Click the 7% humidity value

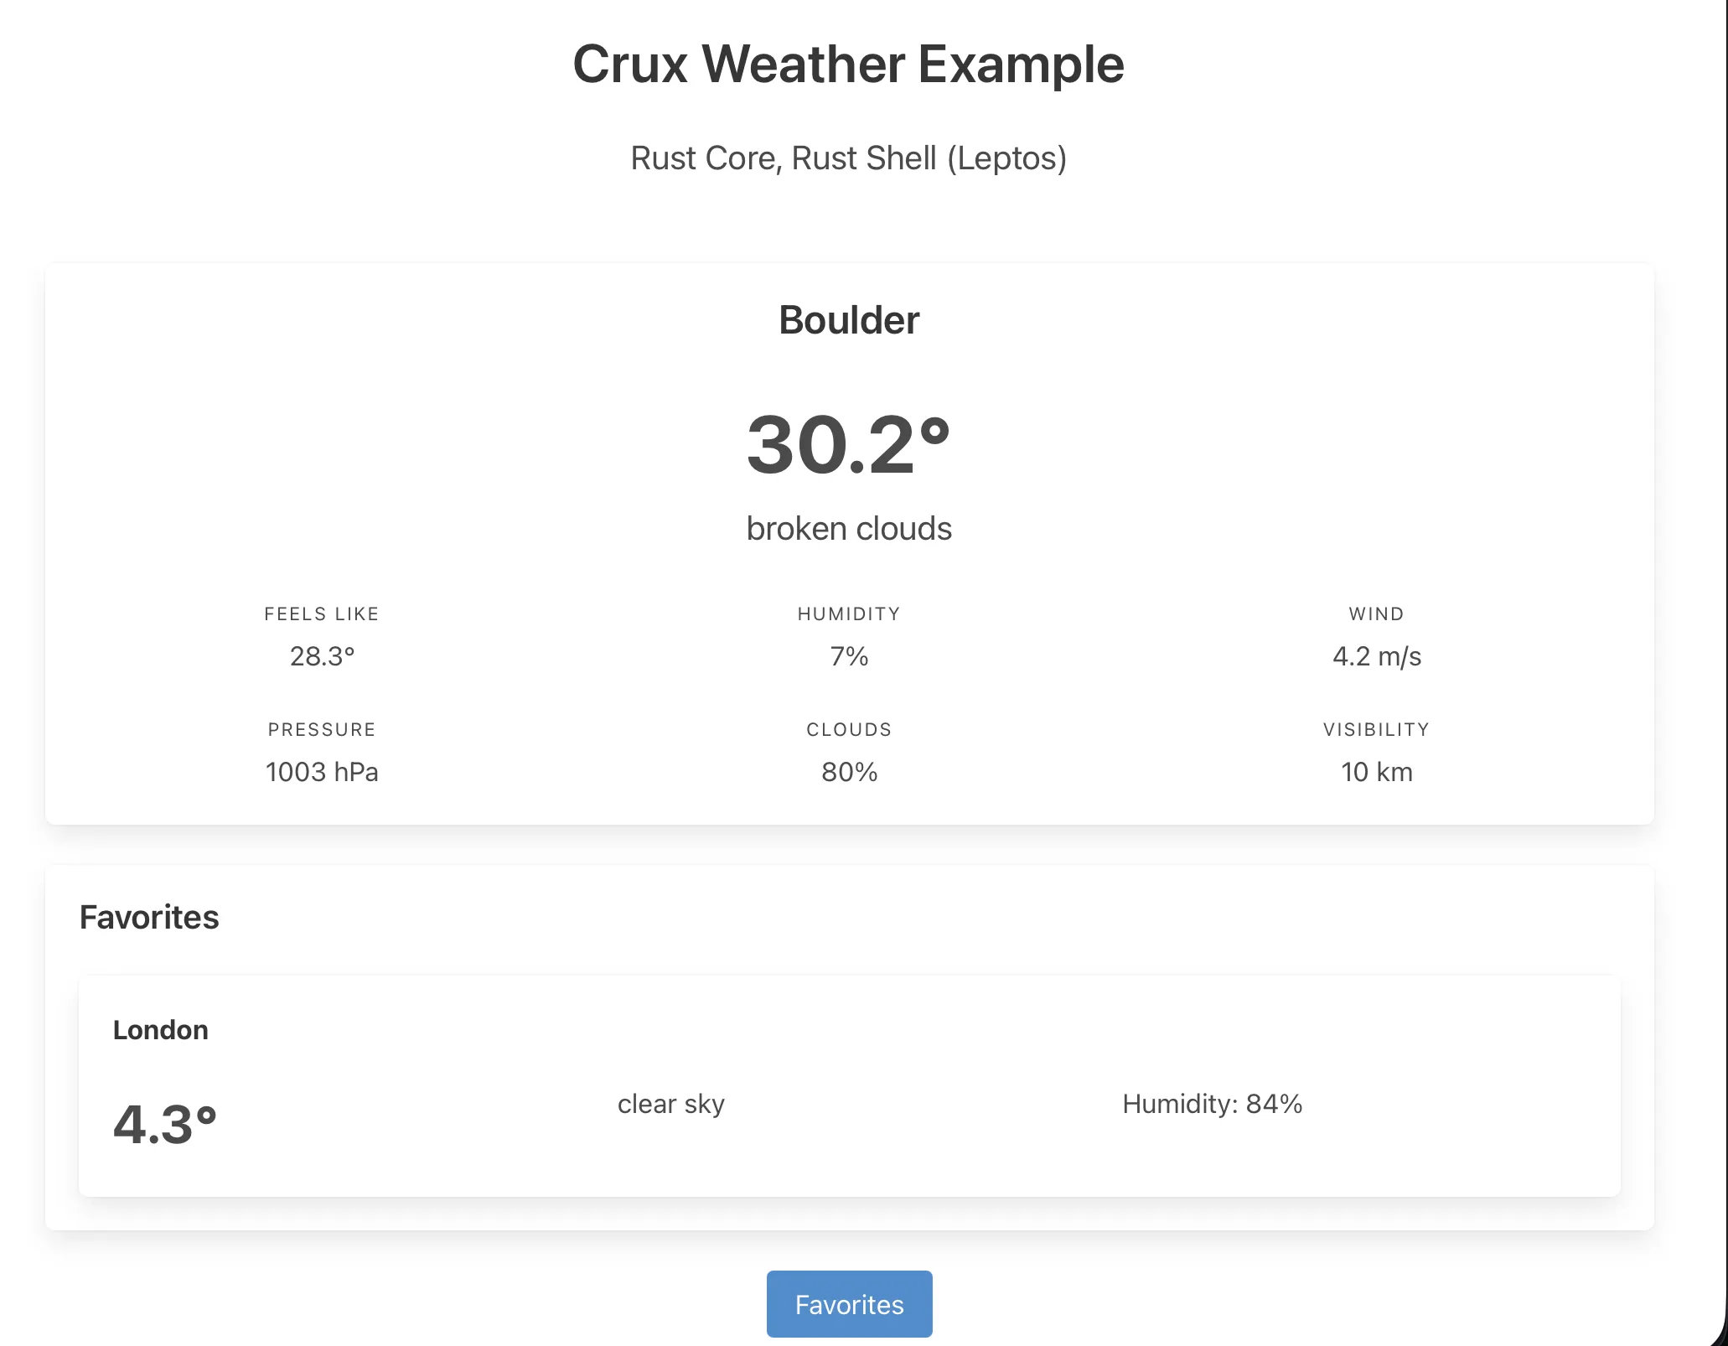tap(848, 656)
